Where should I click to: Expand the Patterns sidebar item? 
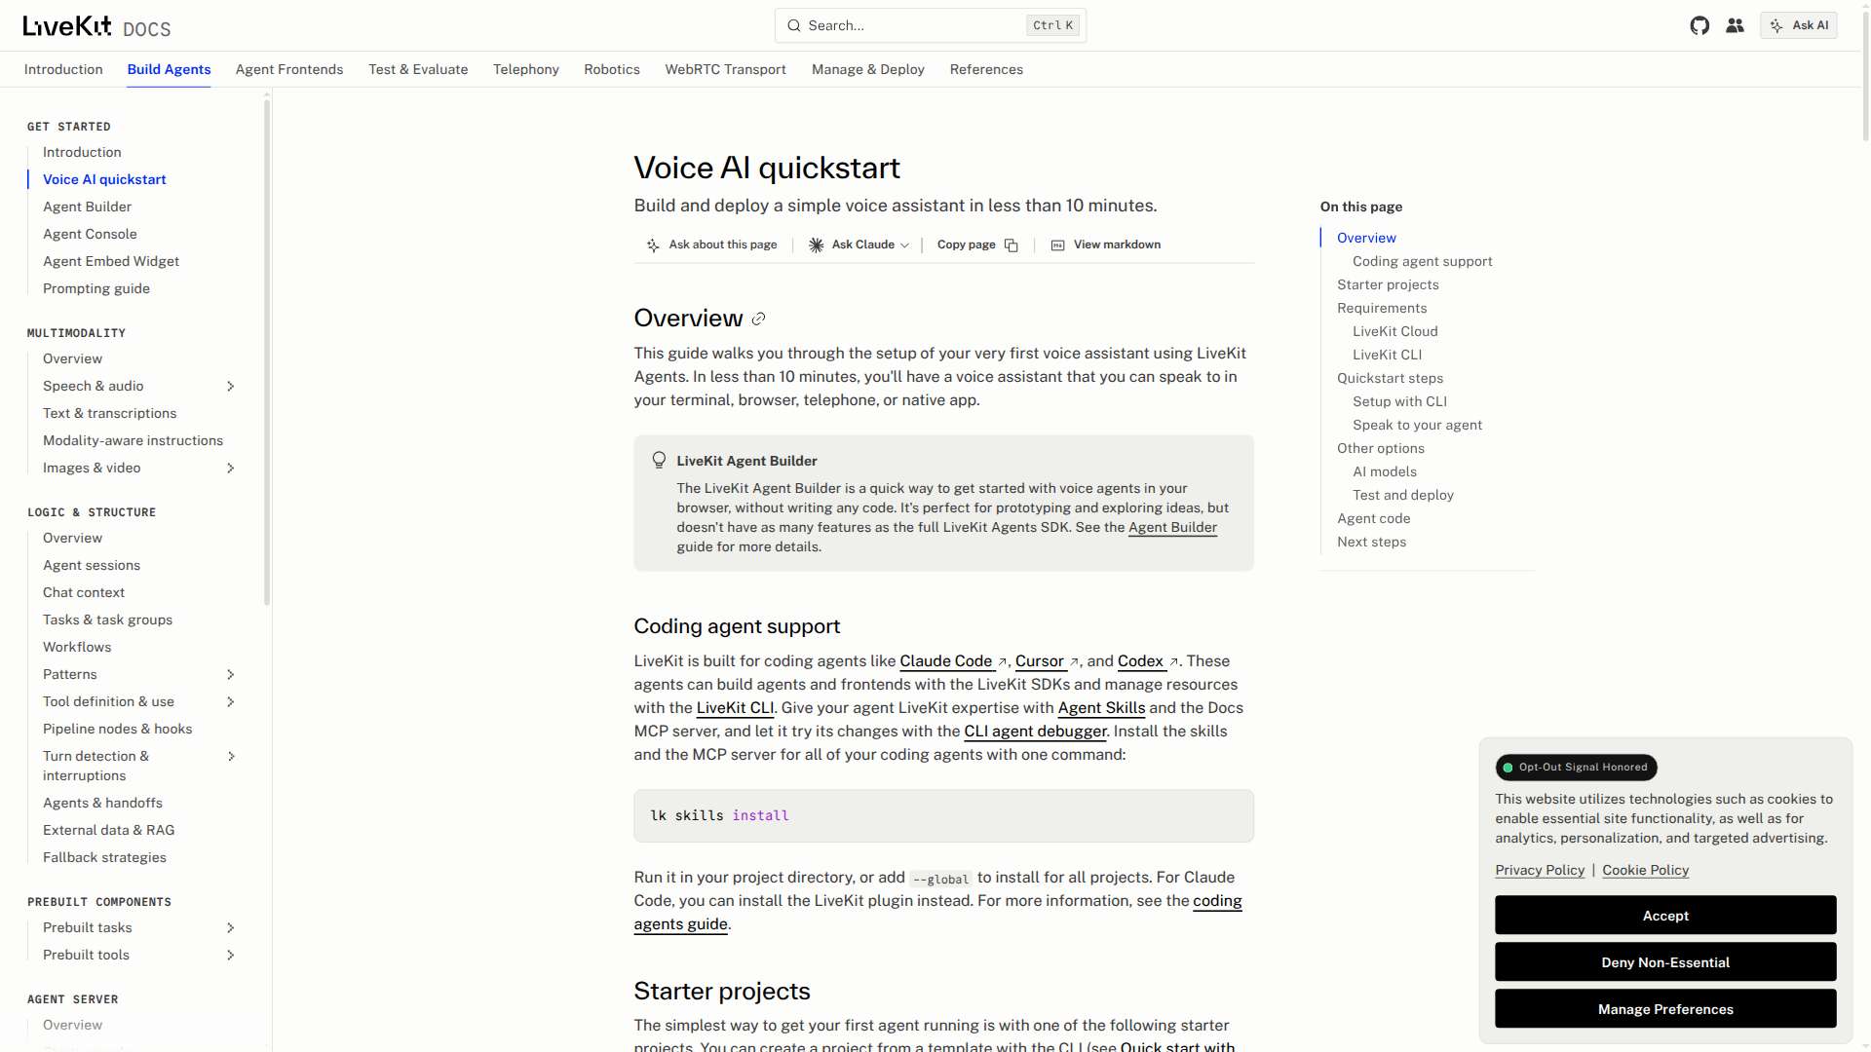pyautogui.click(x=231, y=675)
